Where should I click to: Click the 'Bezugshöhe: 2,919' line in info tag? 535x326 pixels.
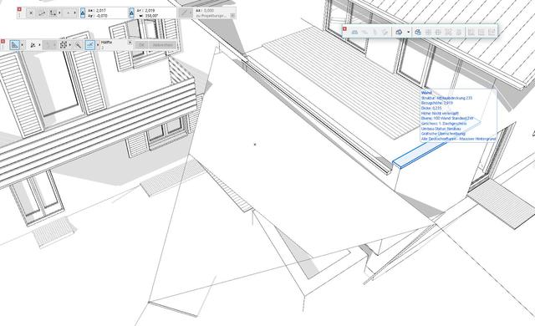[x=437, y=103]
